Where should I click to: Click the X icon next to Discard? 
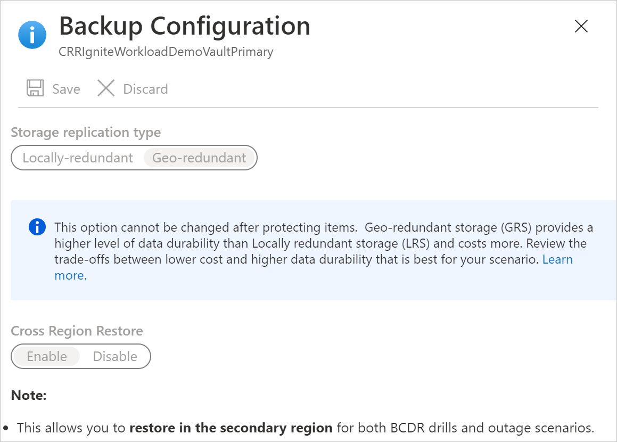click(x=105, y=88)
